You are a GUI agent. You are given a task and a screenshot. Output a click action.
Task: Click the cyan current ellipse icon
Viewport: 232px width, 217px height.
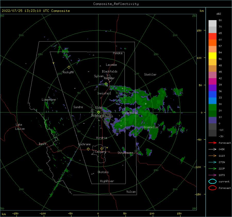point(212,181)
